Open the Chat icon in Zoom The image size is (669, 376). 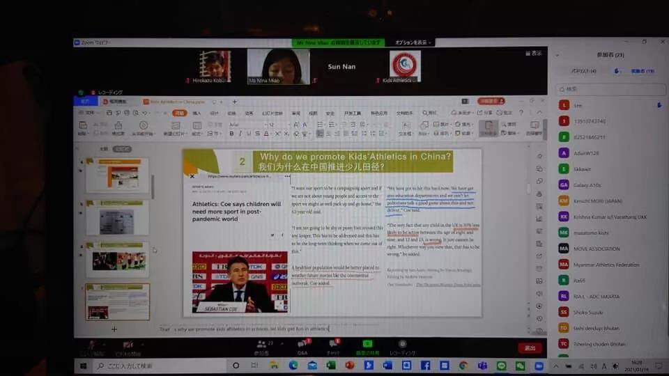pos(334,345)
